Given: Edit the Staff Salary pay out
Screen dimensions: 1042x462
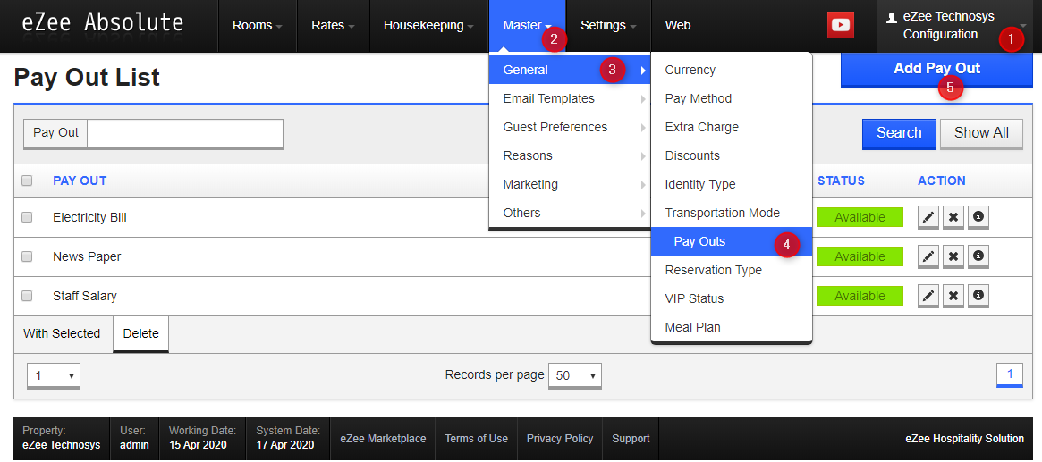Looking at the screenshot, I should click(928, 296).
